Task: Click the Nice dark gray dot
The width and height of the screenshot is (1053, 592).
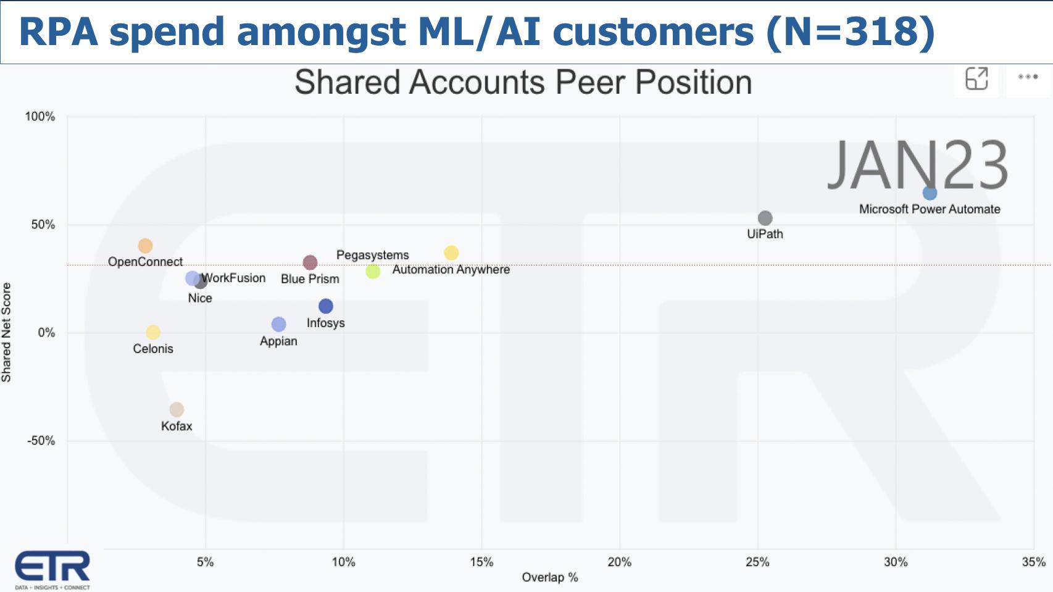Action: pos(201,283)
